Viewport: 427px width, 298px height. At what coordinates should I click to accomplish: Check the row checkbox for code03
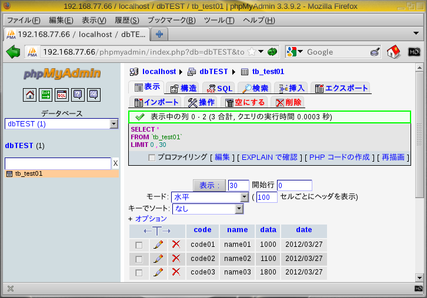(x=139, y=273)
